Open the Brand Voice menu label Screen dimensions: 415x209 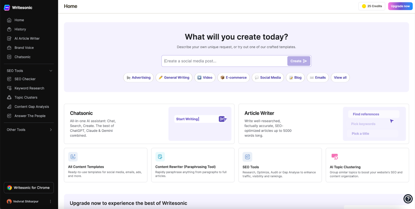point(24,48)
